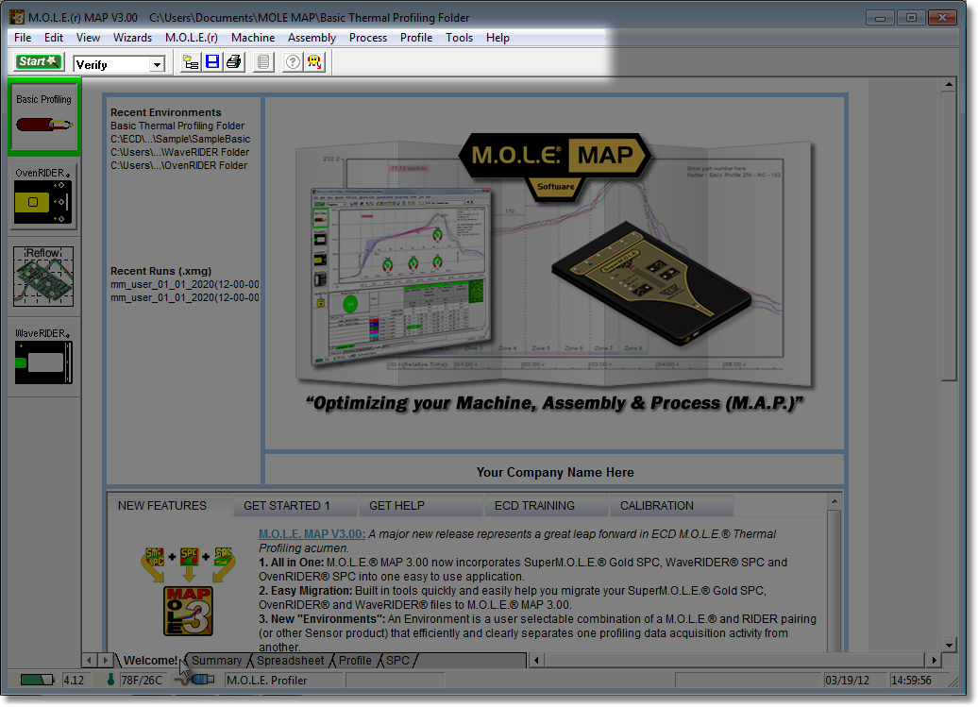Select the SPC worksheet tab
Viewport: 978px width, 707px height.
point(398,660)
